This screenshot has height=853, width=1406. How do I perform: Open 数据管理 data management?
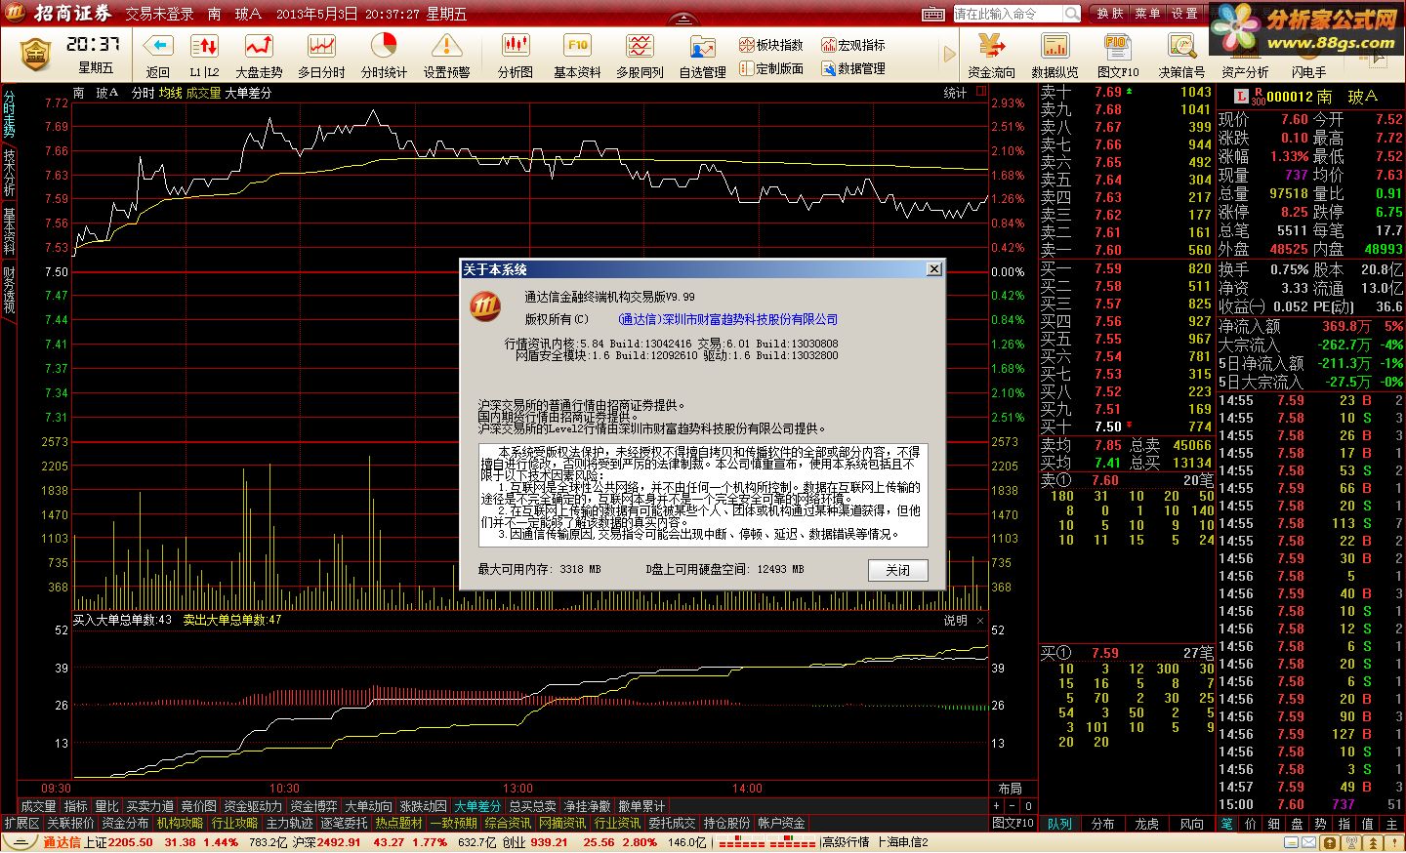[853, 68]
